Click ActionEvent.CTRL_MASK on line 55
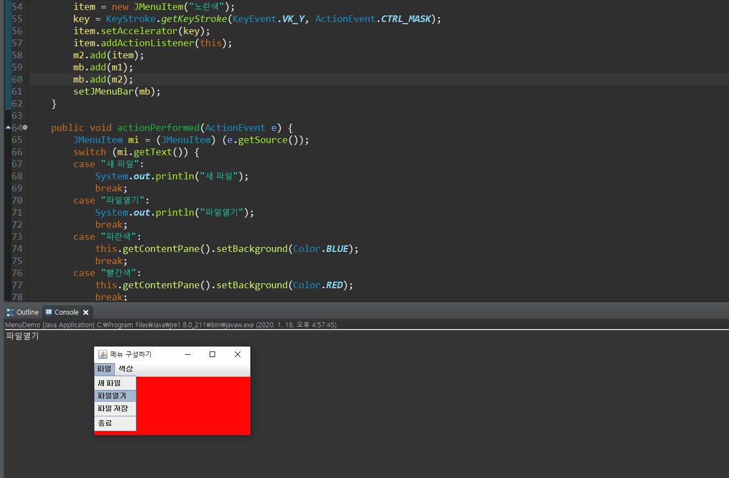This screenshot has width=729, height=478. click(x=373, y=19)
